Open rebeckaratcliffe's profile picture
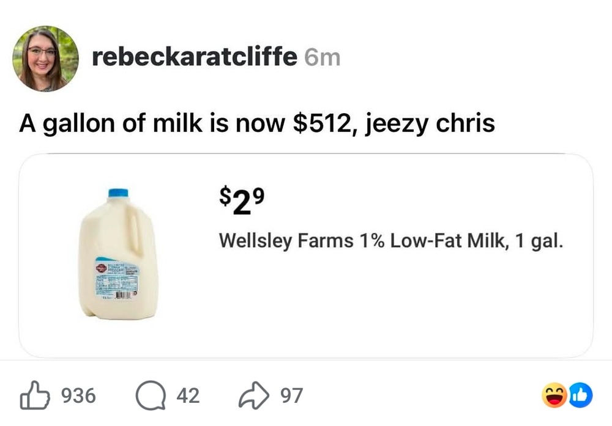The height and width of the screenshot is (426, 612). pos(45,59)
